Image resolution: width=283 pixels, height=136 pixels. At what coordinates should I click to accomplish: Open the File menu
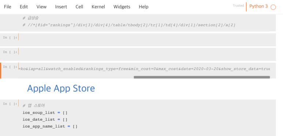pyautogui.click(x=8, y=7)
